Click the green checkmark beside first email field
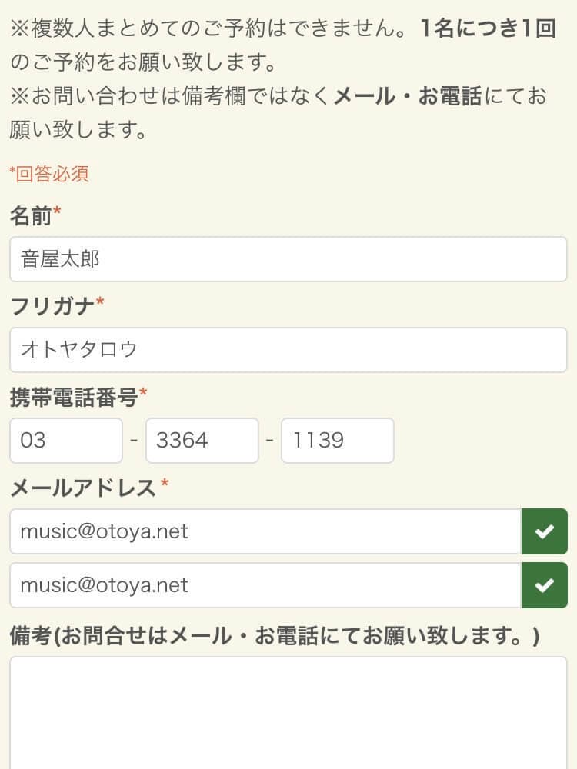The height and width of the screenshot is (769, 577). [x=544, y=531]
